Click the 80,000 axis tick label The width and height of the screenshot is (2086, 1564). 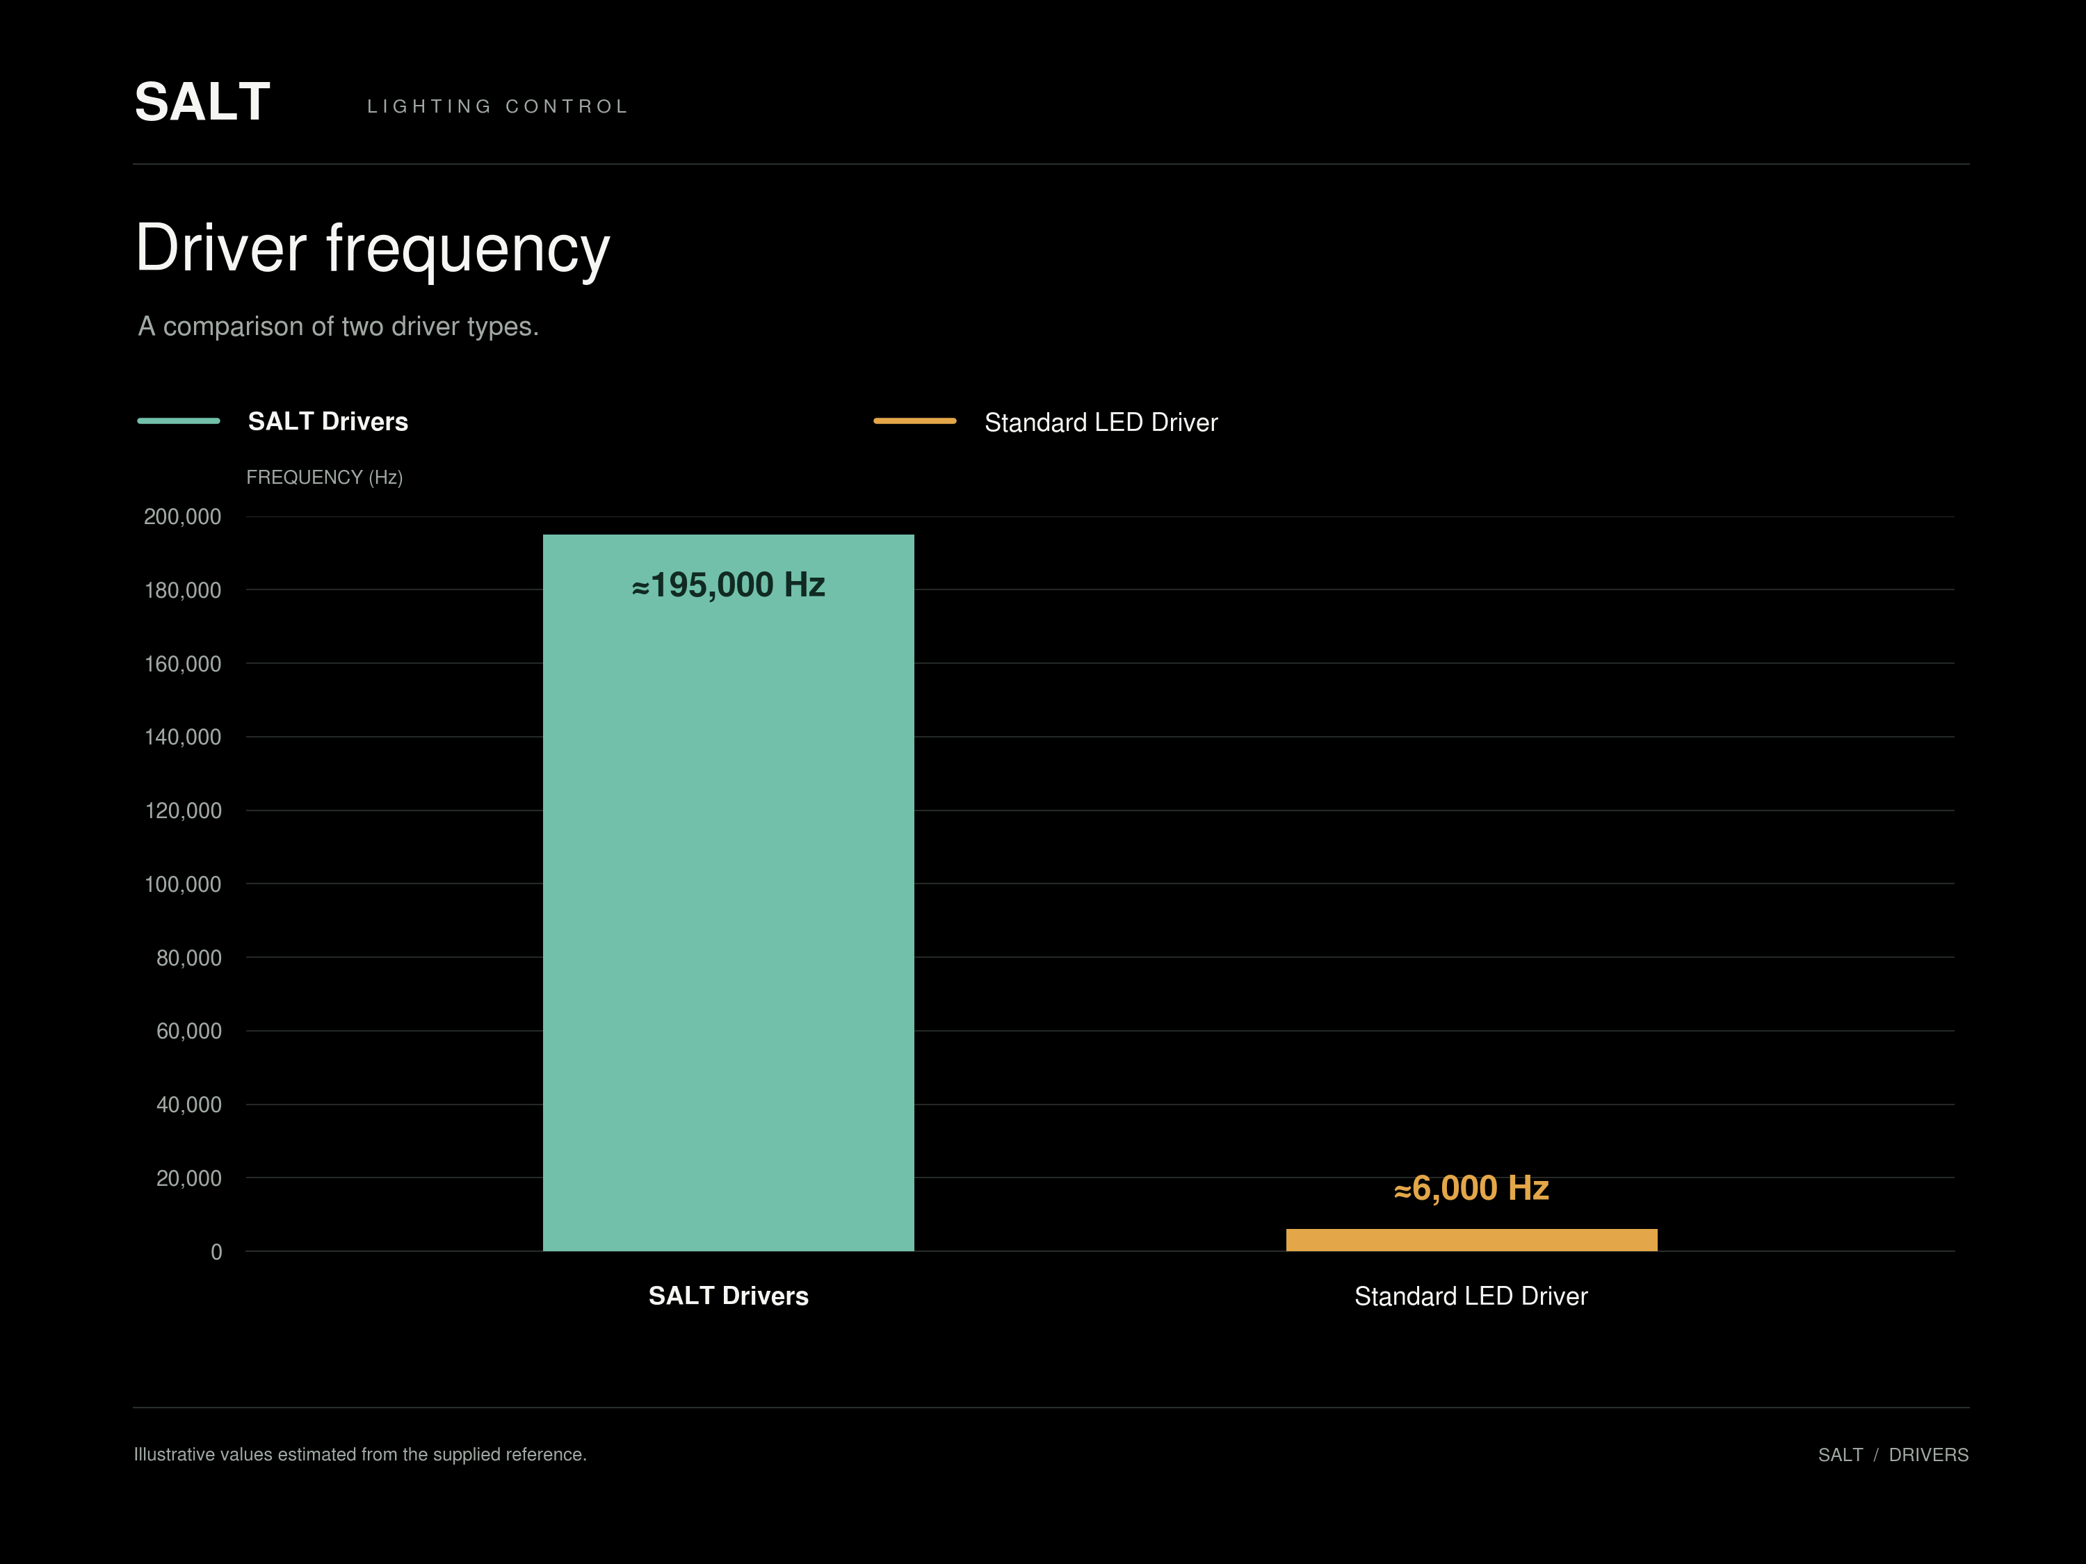[x=188, y=958]
